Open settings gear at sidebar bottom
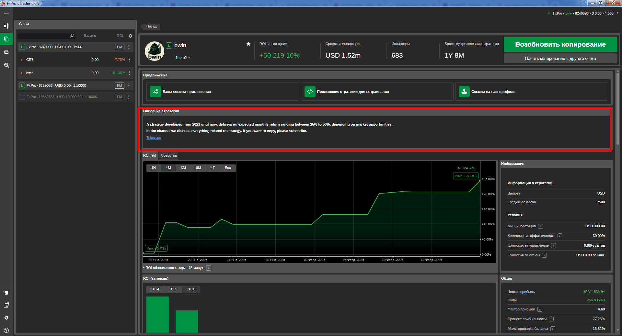 click(x=6, y=318)
